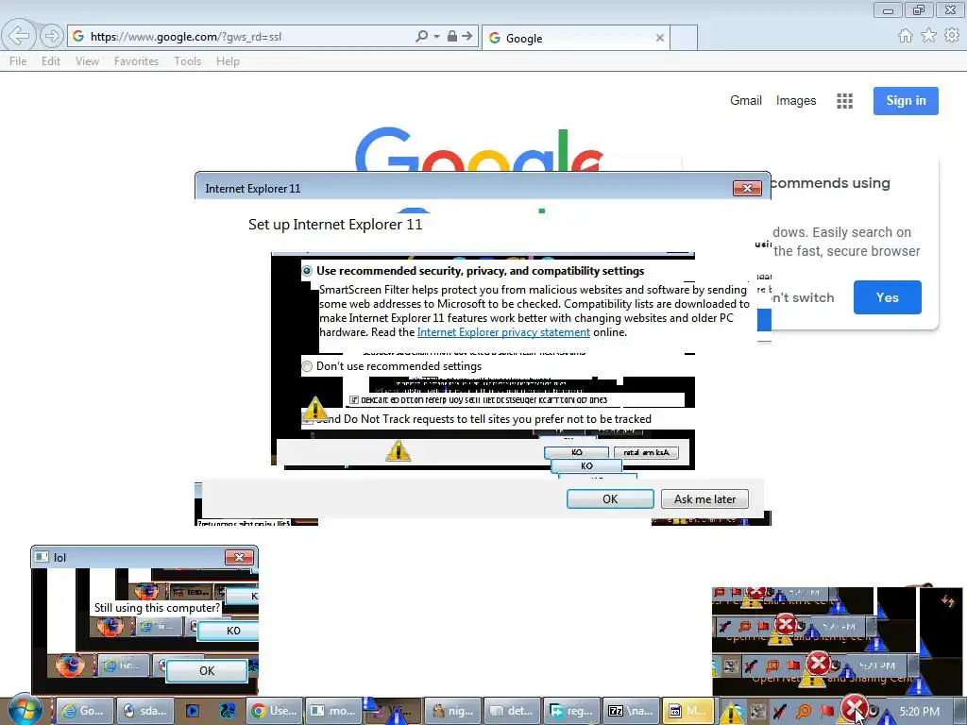Screen dimensions: 967x725
Task: Close the Google tab with its X
Action: [660, 38]
